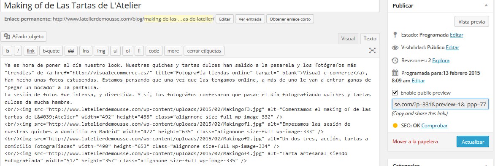
Task: Click the key icon next to Estado
Action: (395, 34)
